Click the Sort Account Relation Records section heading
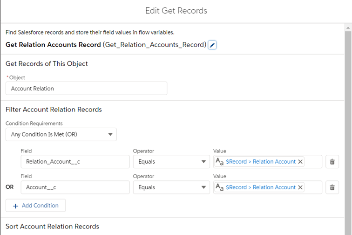Screen dimensions: 352x235 [x=52, y=226]
